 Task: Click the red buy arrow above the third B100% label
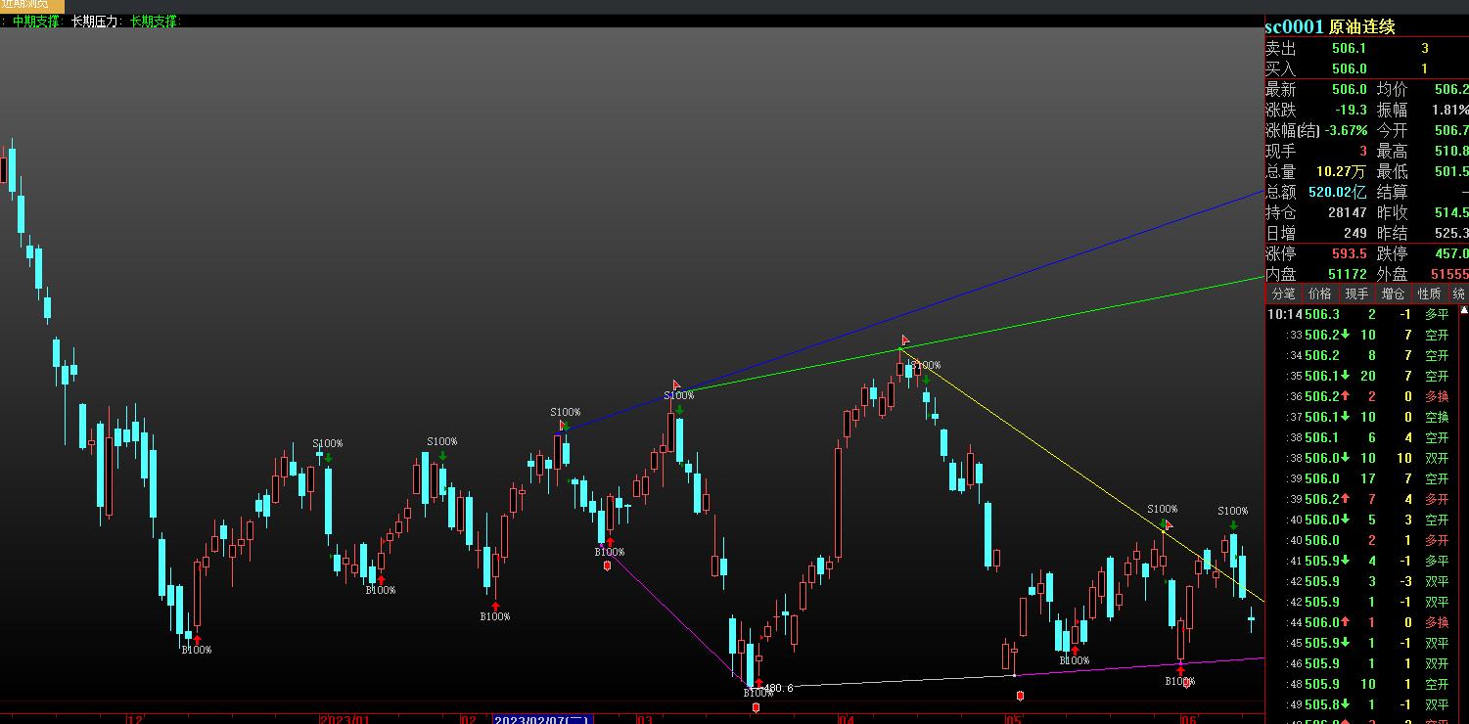pyautogui.click(x=495, y=607)
